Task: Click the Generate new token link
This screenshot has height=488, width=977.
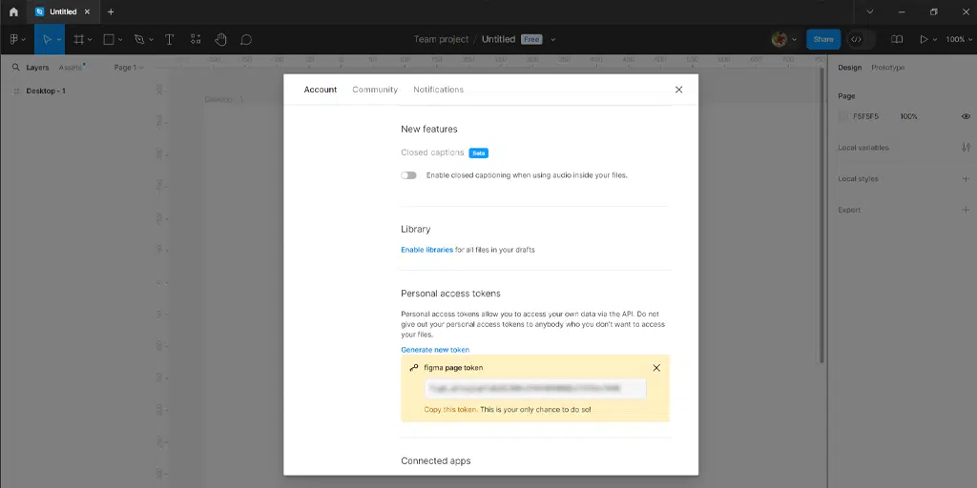Action: point(435,350)
